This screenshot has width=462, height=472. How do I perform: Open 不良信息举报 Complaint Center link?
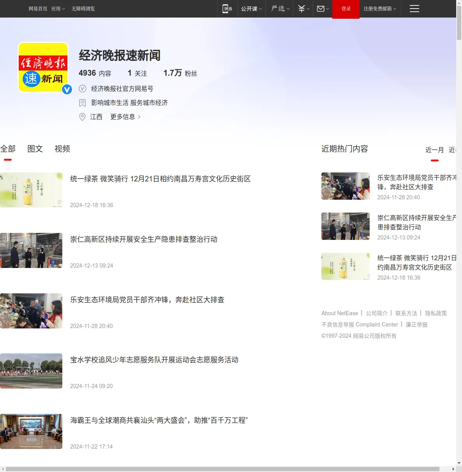point(360,325)
